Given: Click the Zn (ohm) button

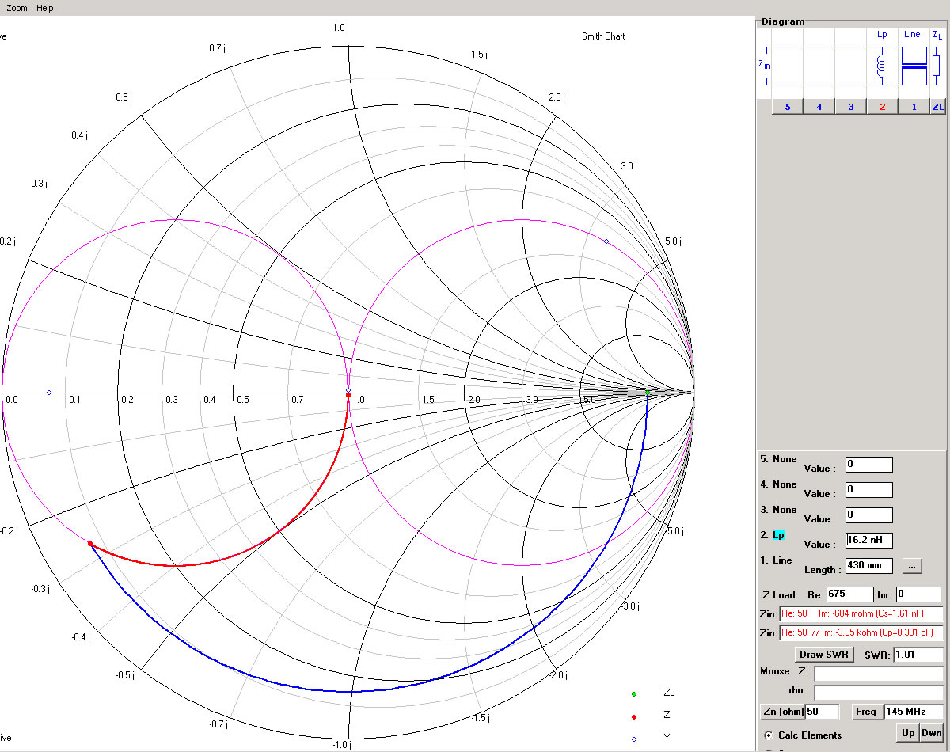Looking at the screenshot, I should point(781,712).
